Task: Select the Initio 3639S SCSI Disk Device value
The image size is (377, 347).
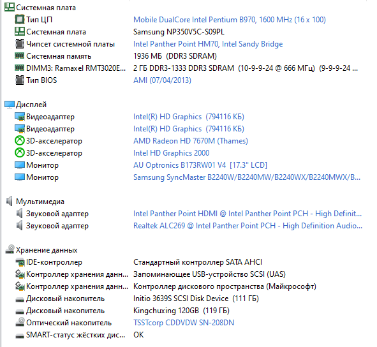Action: 196,299
